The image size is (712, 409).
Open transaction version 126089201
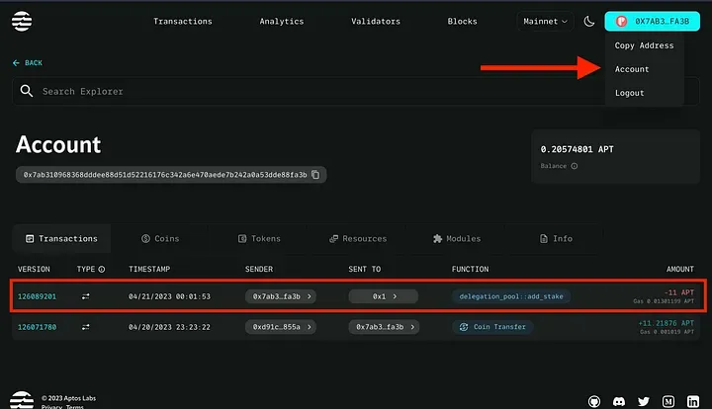click(37, 295)
